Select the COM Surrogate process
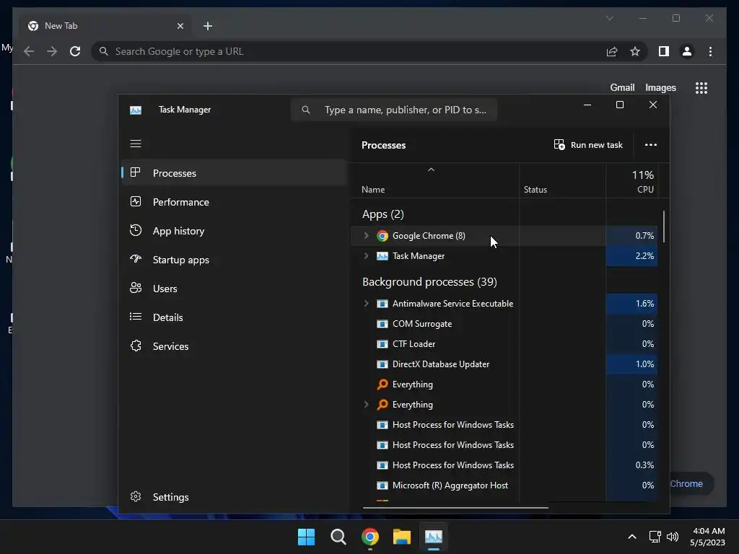 pos(504,324)
